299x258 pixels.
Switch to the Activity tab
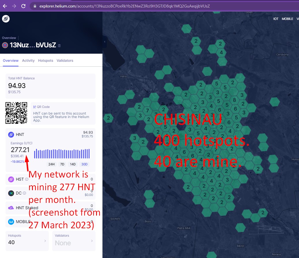coord(28,61)
